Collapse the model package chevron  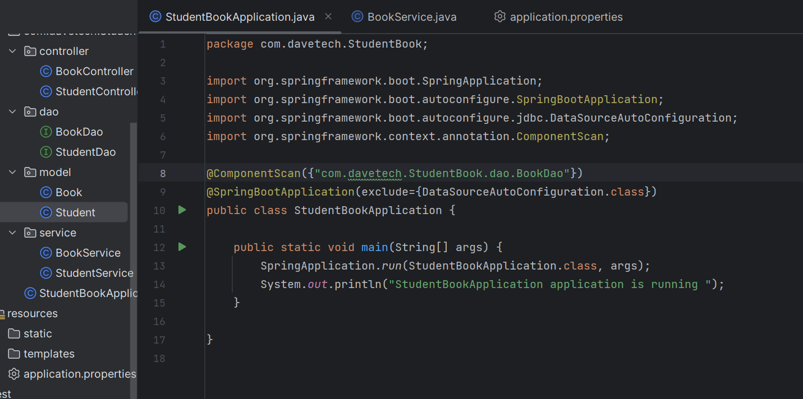[12, 172]
